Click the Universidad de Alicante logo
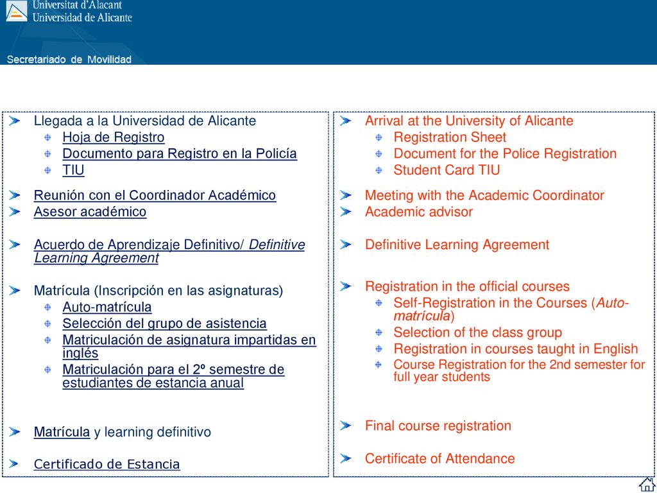Viewport: 657px width, 493px height. point(17,12)
